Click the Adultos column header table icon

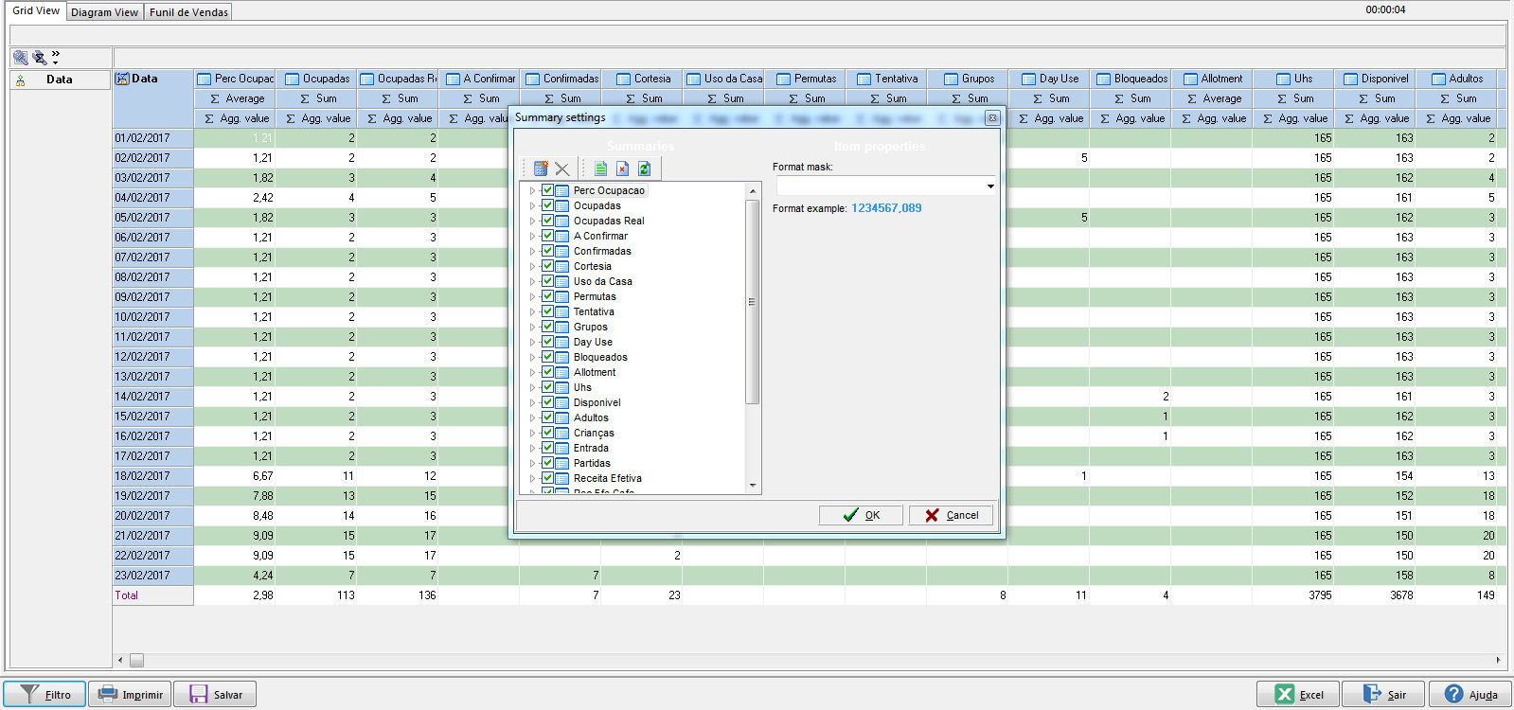(x=1438, y=80)
